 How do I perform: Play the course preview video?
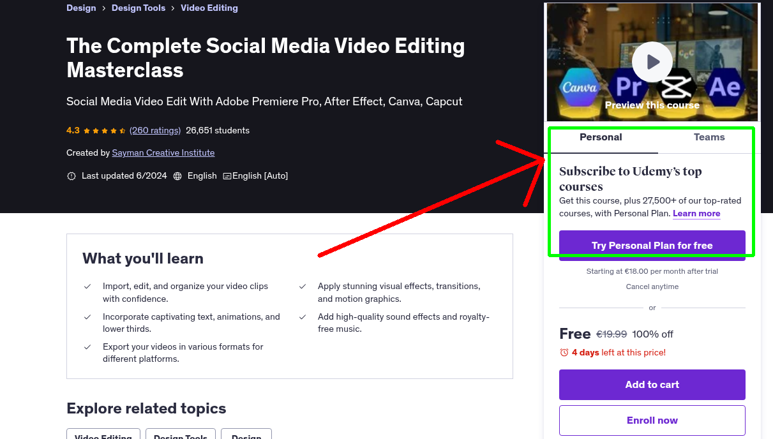[x=652, y=62]
